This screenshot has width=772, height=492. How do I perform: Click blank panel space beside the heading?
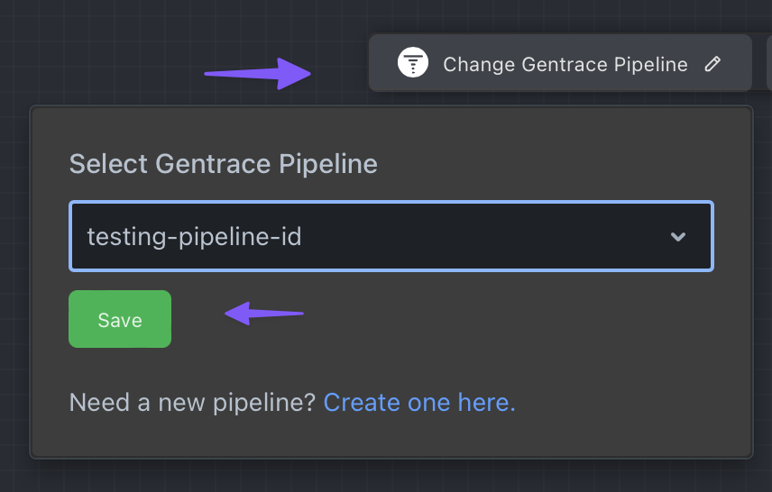559,164
